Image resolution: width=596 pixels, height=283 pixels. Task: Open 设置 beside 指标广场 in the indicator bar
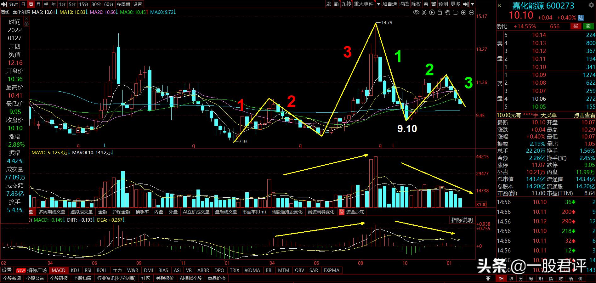tap(7, 270)
